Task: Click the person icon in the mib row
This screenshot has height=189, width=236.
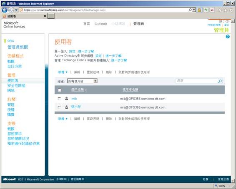Action: point(66,99)
